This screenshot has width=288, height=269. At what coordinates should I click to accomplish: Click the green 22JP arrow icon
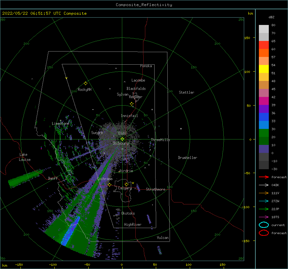(x=264, y=209)
